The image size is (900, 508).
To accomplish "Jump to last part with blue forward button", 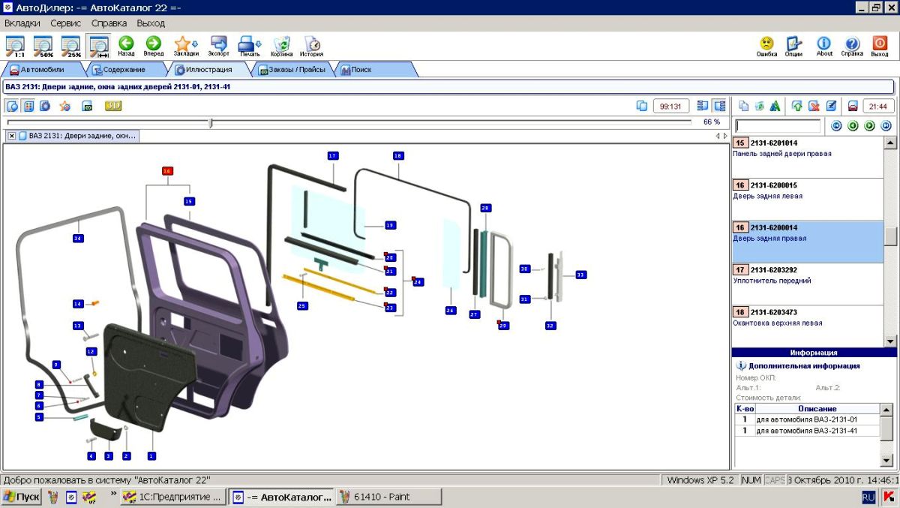I will tap(886, 126).
